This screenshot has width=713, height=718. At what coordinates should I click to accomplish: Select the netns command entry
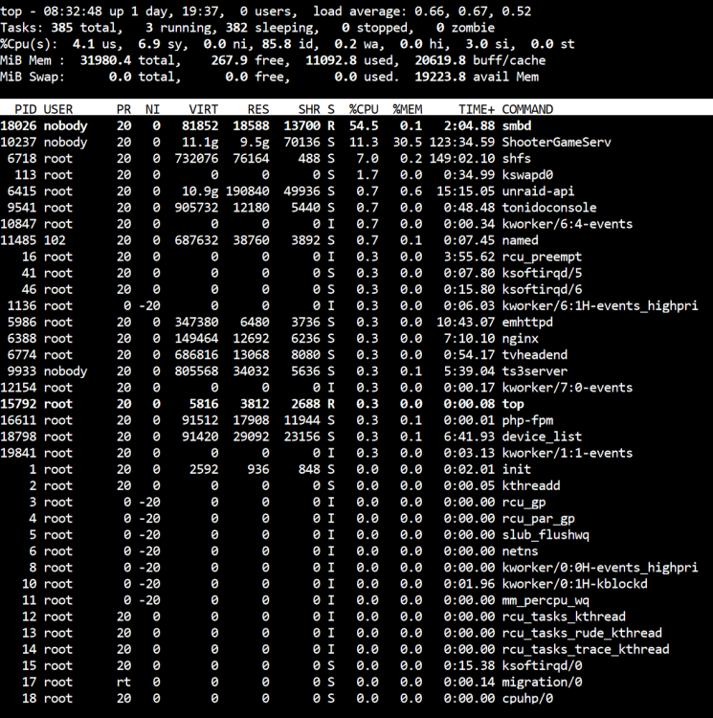click(x=521, y=551)
